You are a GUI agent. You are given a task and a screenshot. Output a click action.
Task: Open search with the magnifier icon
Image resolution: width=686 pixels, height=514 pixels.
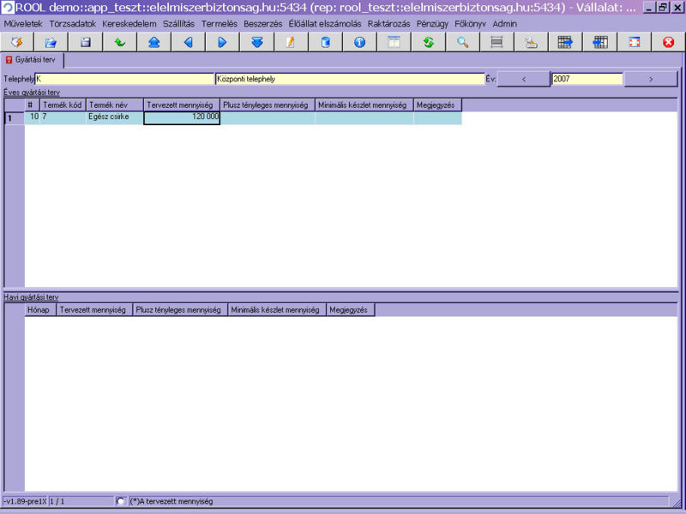coord(462,42)
